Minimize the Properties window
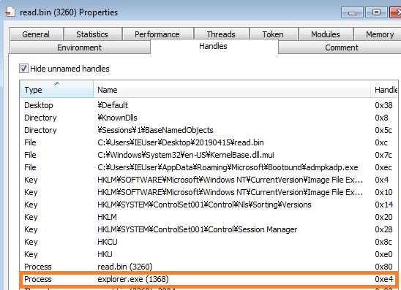The width and height of the screenshot is (401, 290). [x=352, y=12]
